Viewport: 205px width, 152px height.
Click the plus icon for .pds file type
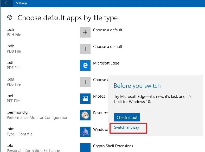tap(85, 82)
